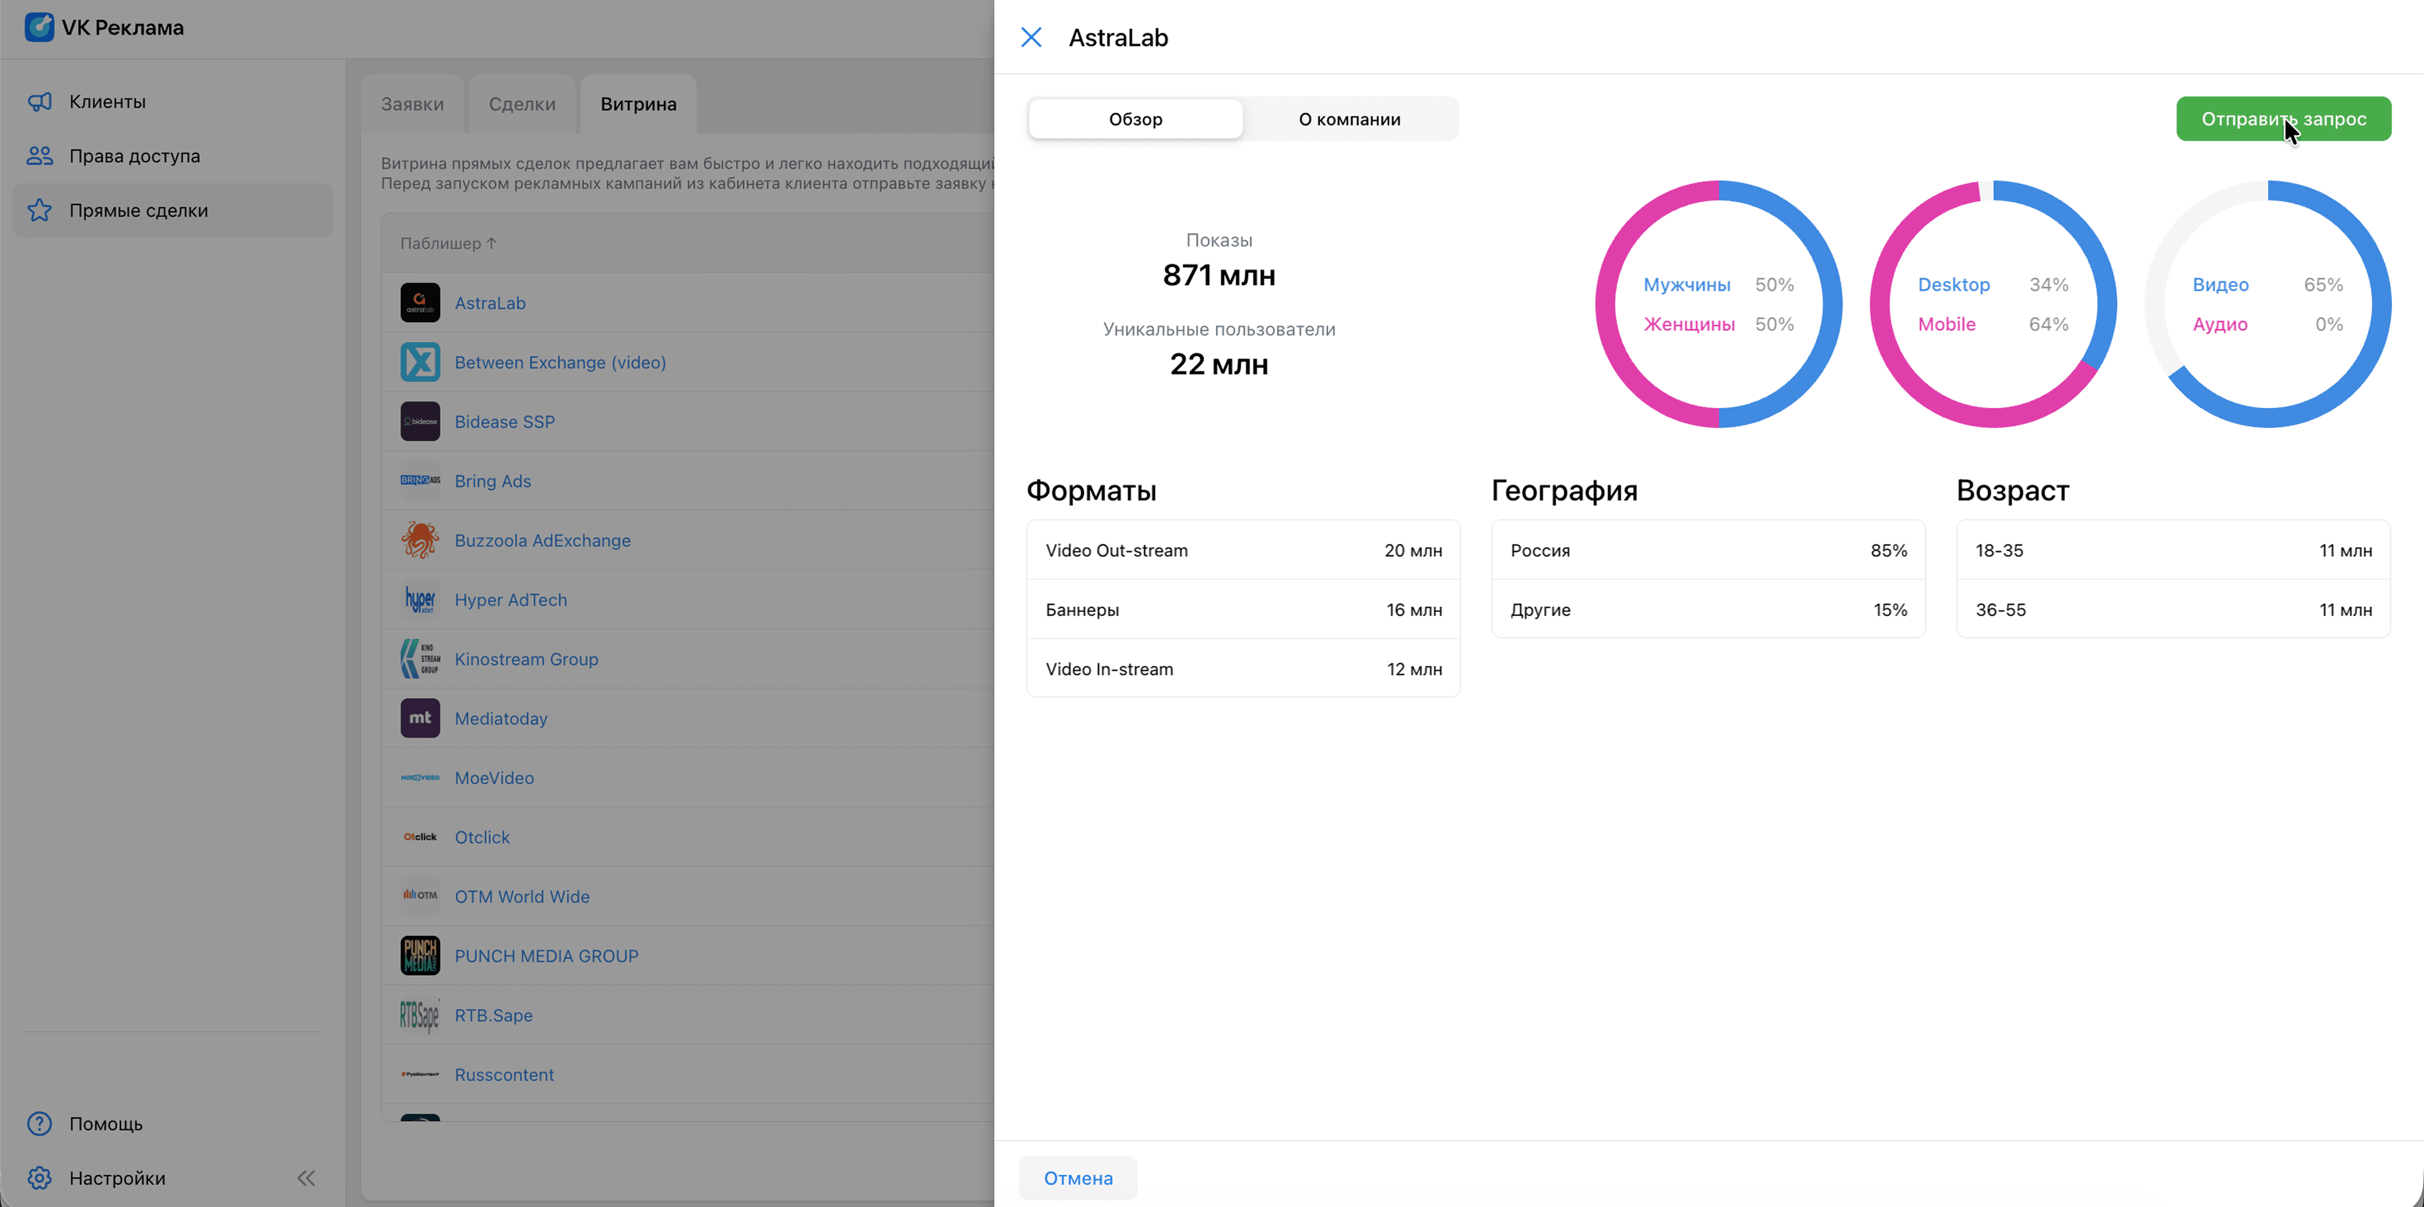Click the PUNCH MEDIA GROUP logo
This screenshot has height=1207, width=2424.
click(x=420, y=955)
